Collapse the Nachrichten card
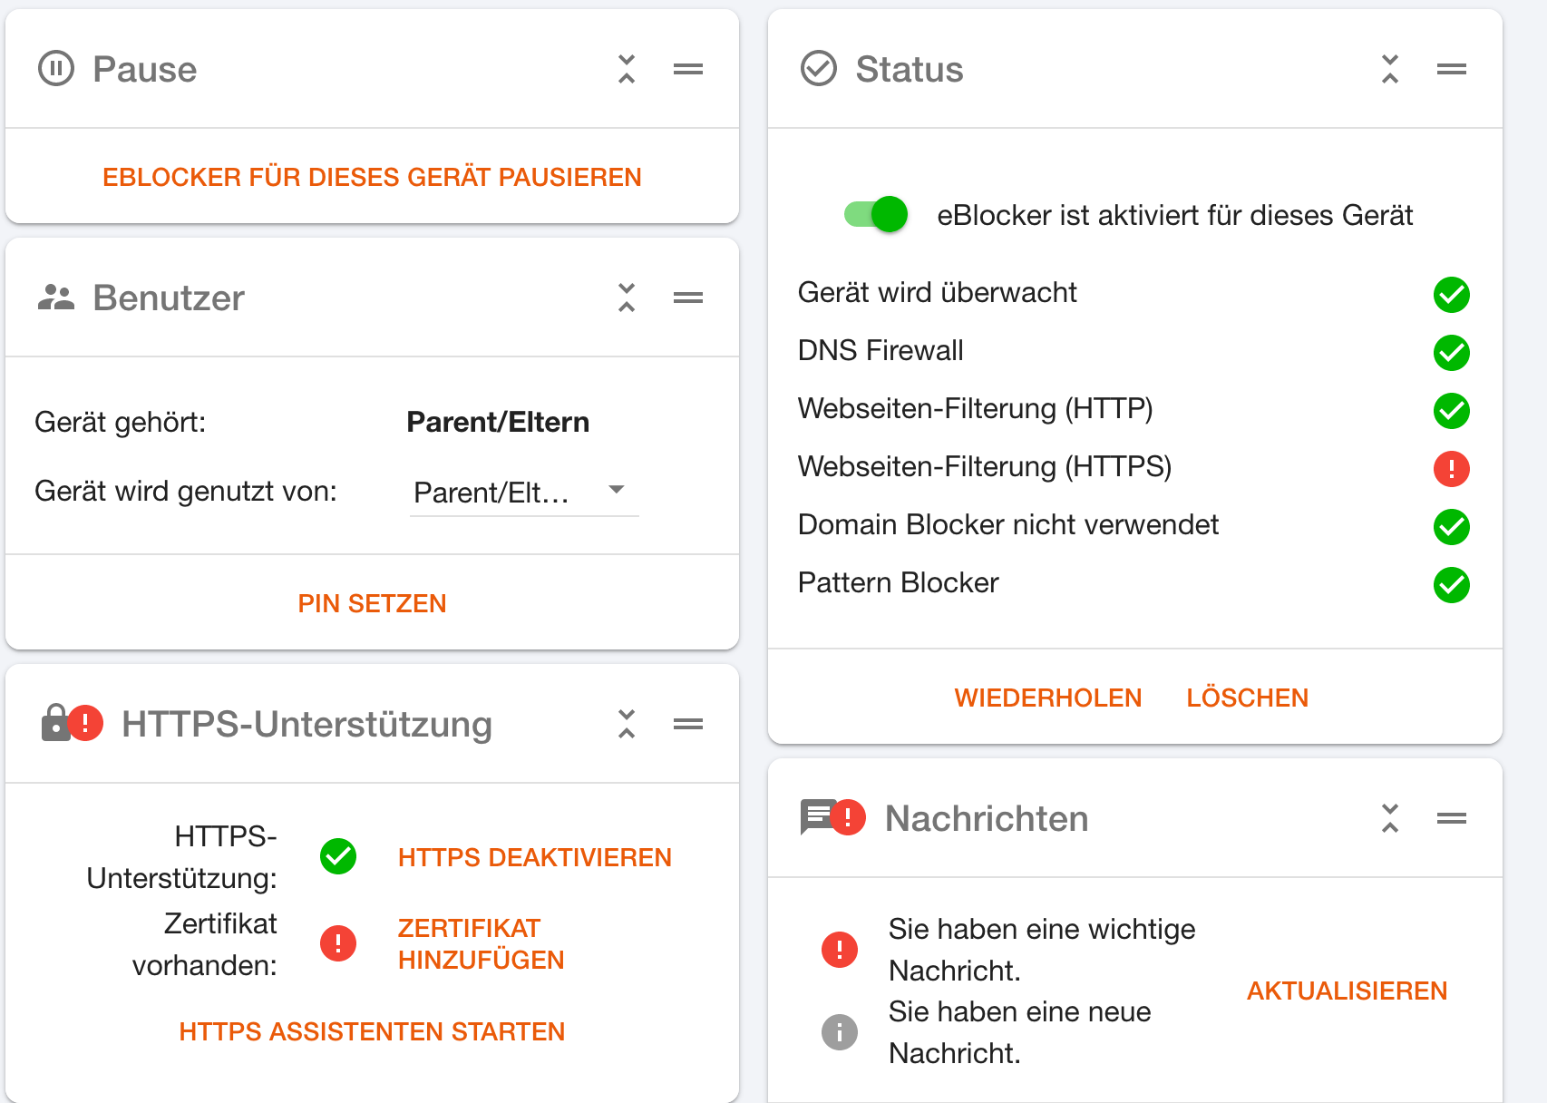Screen dimensions: 1547x1103 (x=1390, y=818)
